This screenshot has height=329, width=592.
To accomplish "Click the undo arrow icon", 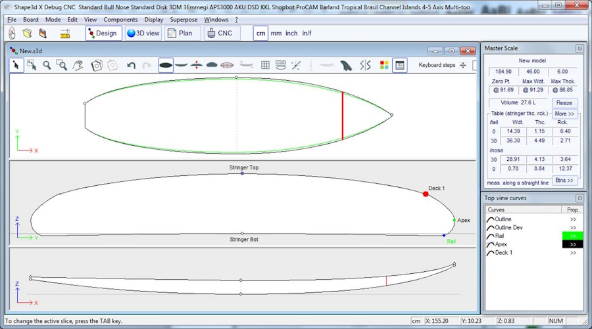I will (131, 65).
